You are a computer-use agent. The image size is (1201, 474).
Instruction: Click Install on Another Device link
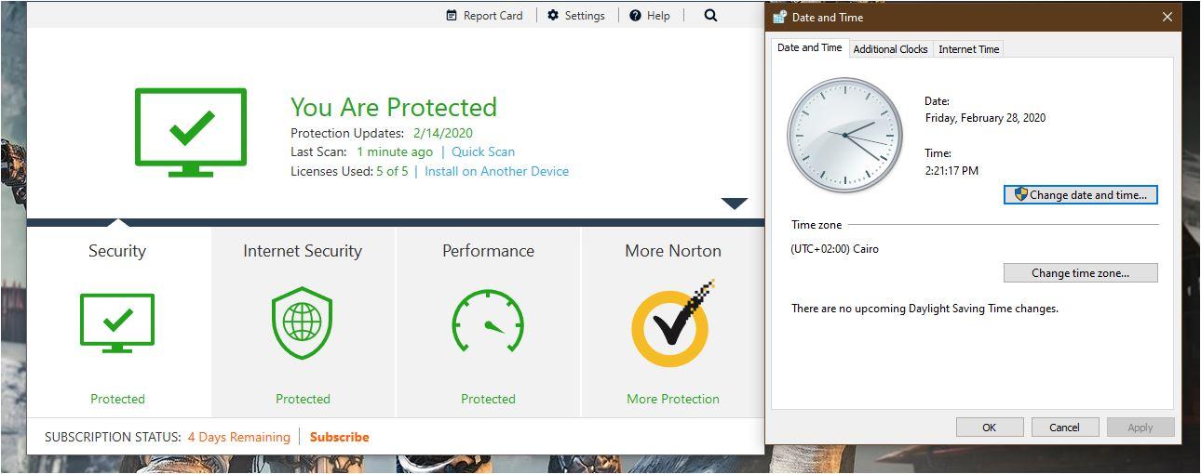click(x=496, y=171)
